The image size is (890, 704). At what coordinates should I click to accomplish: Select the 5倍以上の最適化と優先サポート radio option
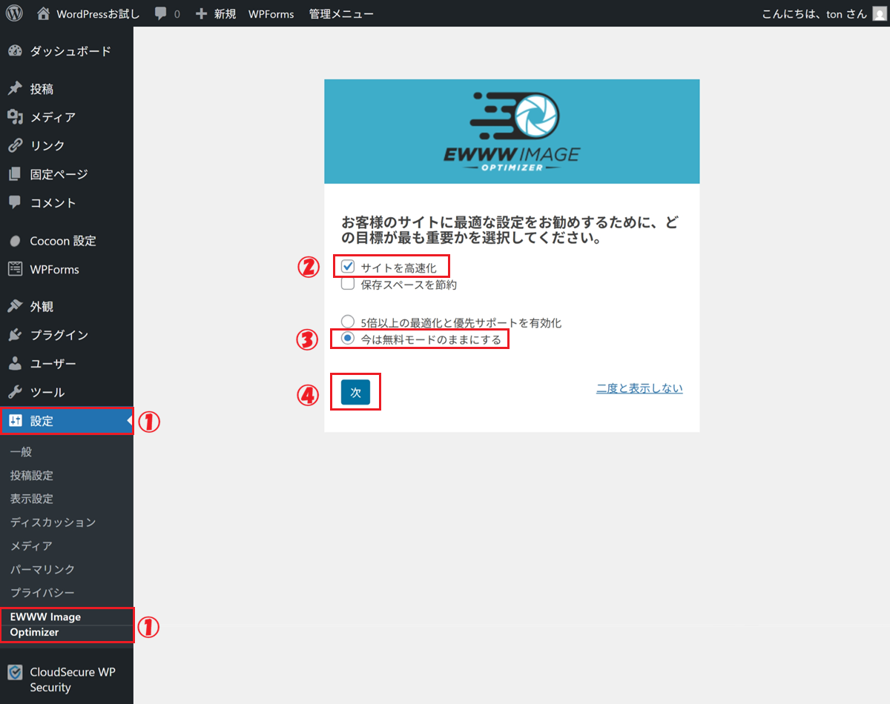point(348,322)
